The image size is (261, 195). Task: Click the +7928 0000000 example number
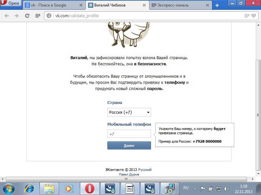point(207,141)
